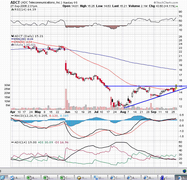Image resolution: width=187 pixels, height=180 pixels.
Task: Open the network-icon "C..." taskbar window
Action: pyautogui.click(x=166, y=178)
